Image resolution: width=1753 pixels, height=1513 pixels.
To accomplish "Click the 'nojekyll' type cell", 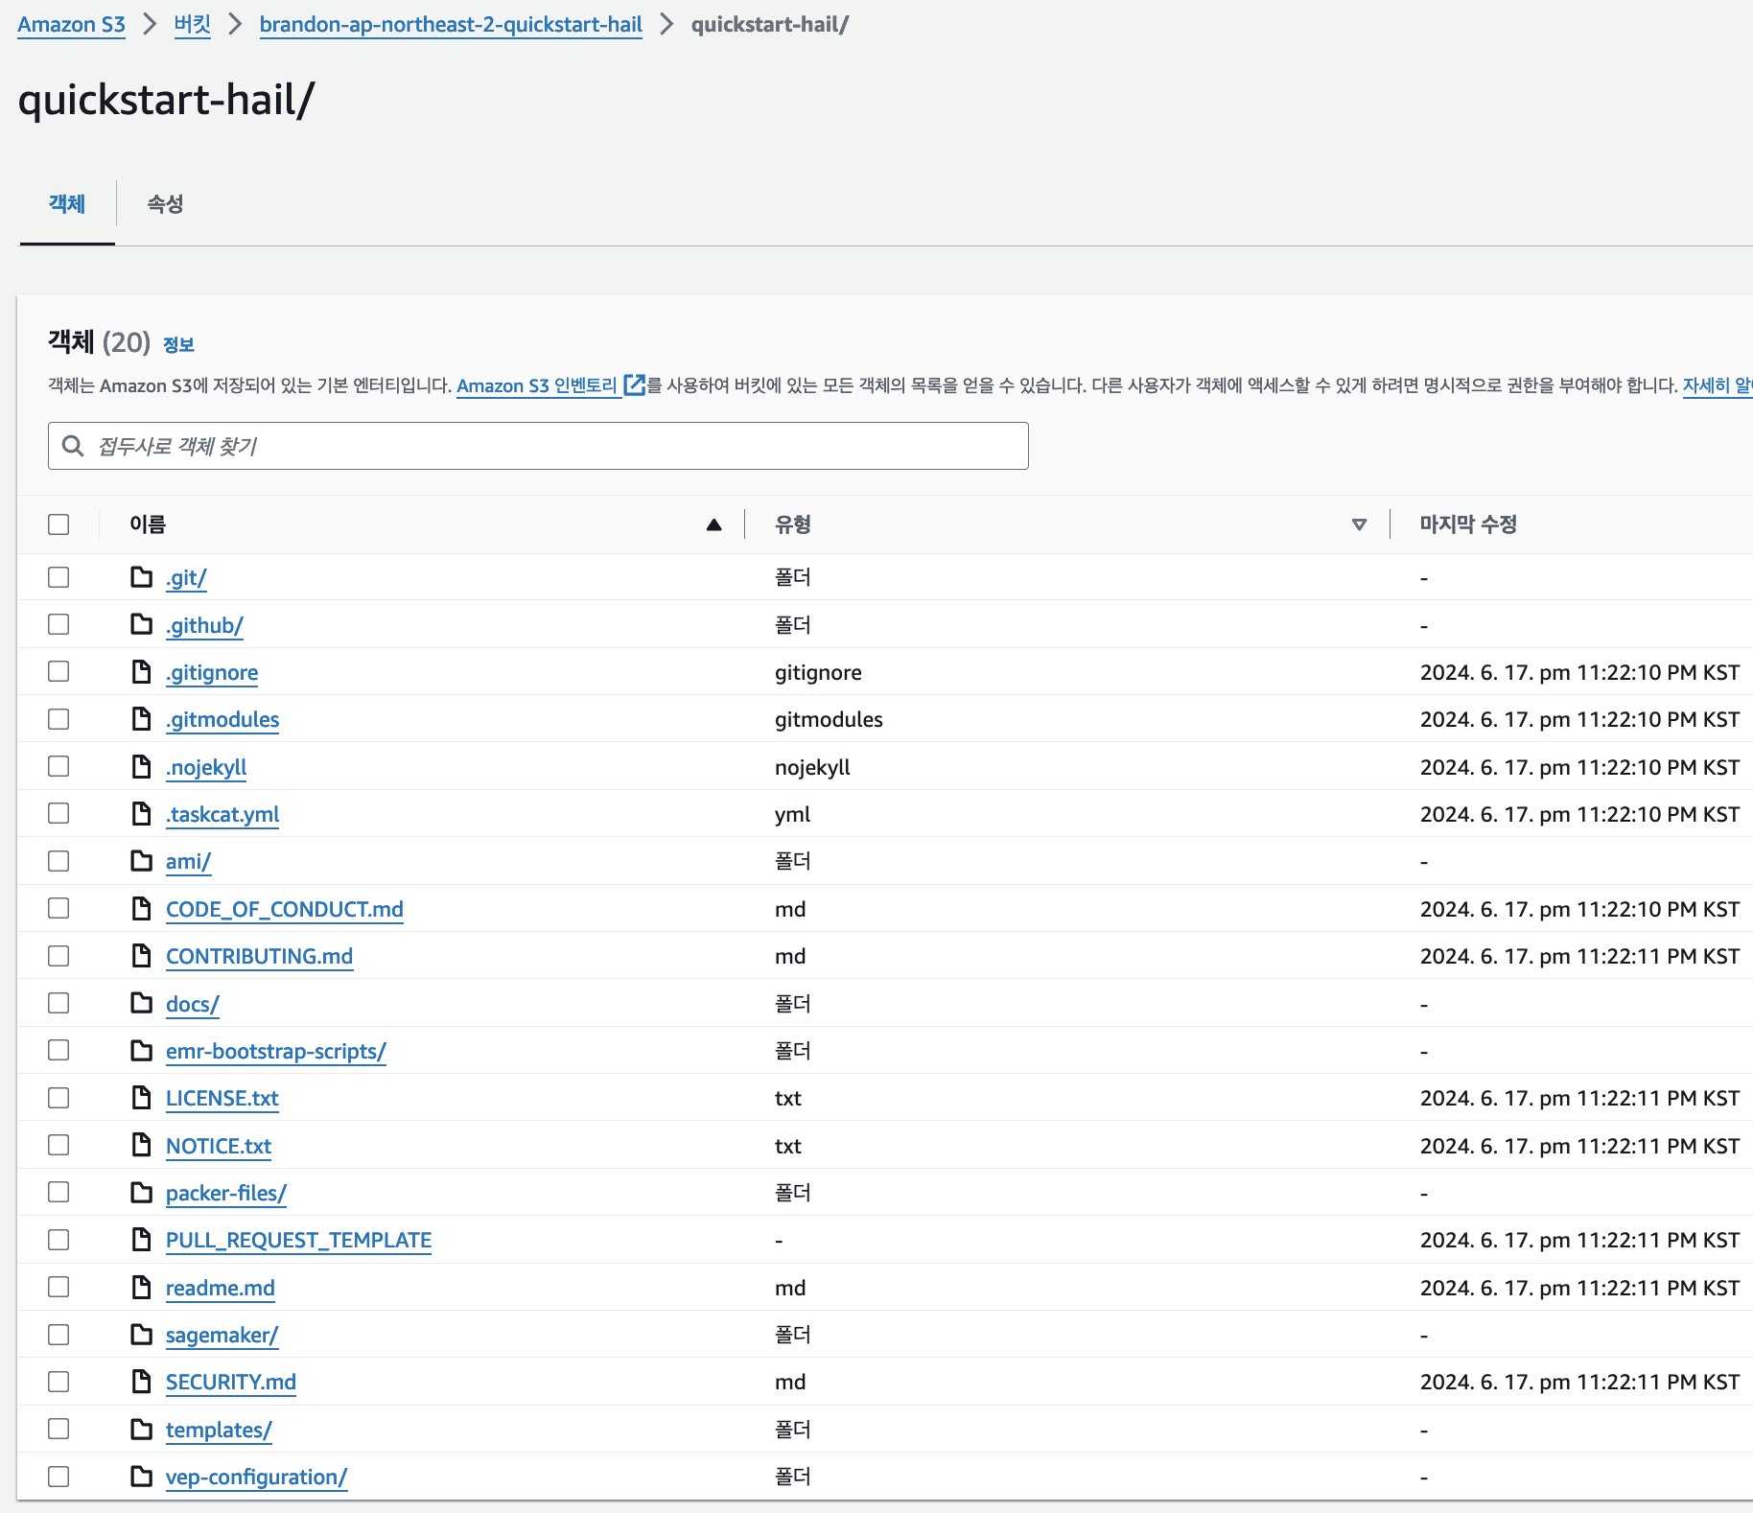I will click(x=812, y=767).
